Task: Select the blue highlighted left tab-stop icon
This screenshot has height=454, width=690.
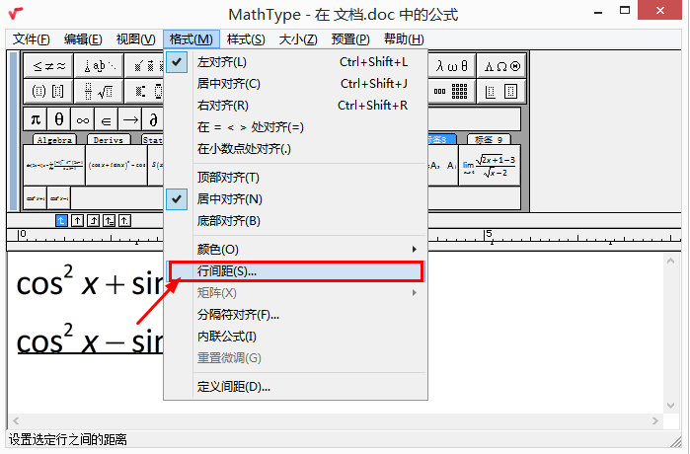Action: (61, 220)
